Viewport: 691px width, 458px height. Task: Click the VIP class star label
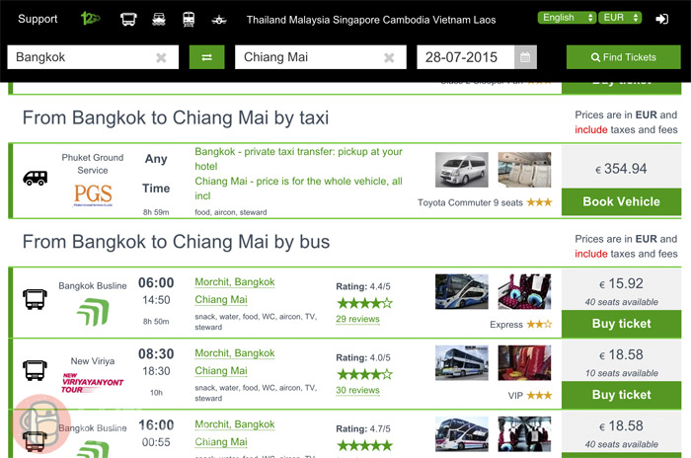point(530,396)
